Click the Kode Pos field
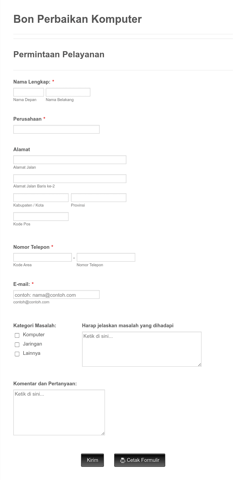The height and width of the screenshot is (480, 246). pyautogui.click(x=41, y=216)
